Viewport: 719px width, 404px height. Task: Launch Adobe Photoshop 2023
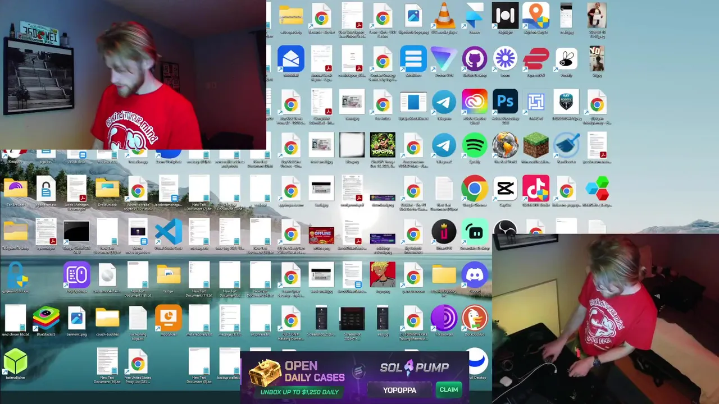tap(505, 102)
